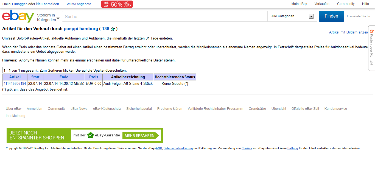Open Kundenservice footer link
Viewport: 375px width, 174px height.
point(336,109)
